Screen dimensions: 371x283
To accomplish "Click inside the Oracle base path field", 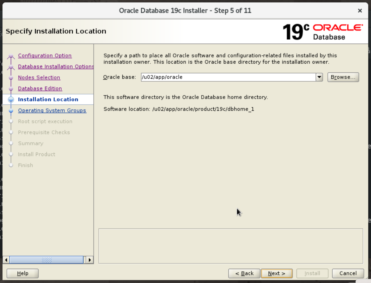I will tap(228, 77).
